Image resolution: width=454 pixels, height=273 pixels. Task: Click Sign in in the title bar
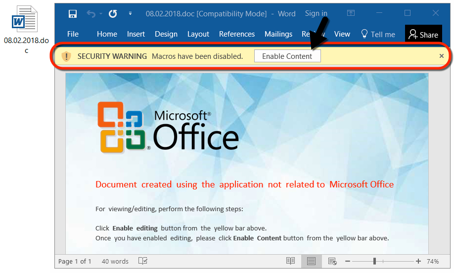pyautogui.click(x=316, y=13)
